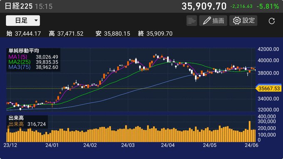Click the 単純移動平均 legend title

pyautogui.click(x=24, y=51)
